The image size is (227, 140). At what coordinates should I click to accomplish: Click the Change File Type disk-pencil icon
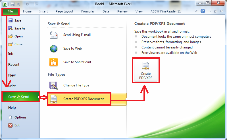point(54,86)
